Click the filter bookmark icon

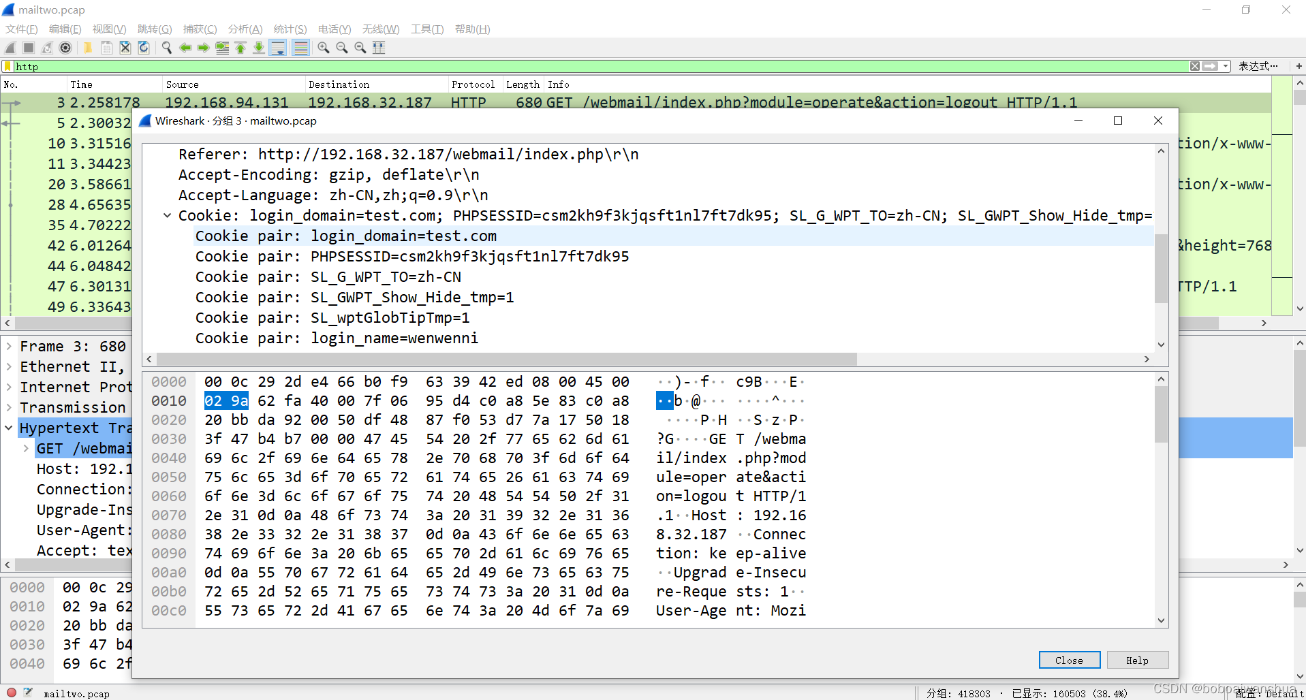8,66
